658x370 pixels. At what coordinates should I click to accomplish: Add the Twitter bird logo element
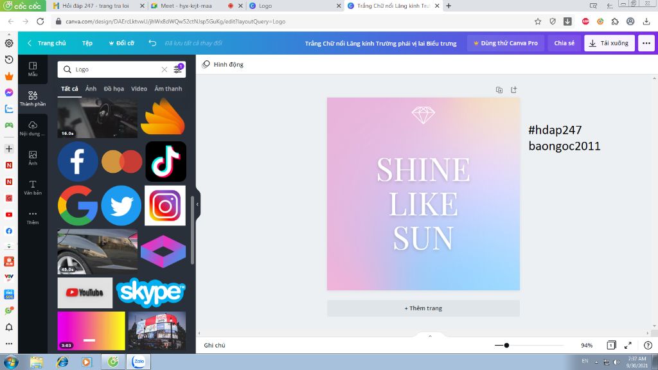[x=121, y=206]
